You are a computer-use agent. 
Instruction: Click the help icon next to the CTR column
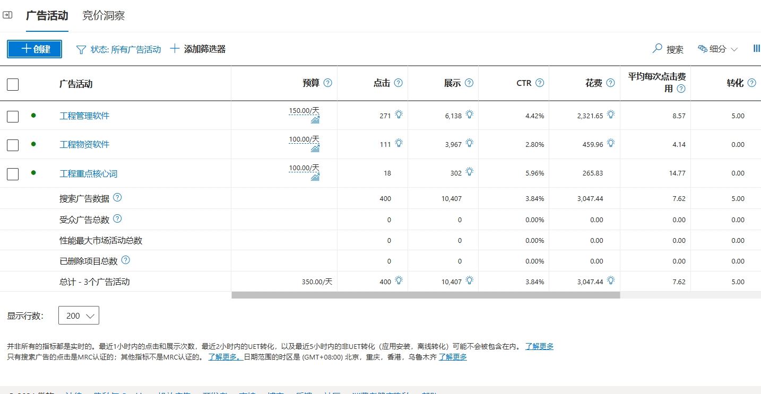tap(540, 83)
